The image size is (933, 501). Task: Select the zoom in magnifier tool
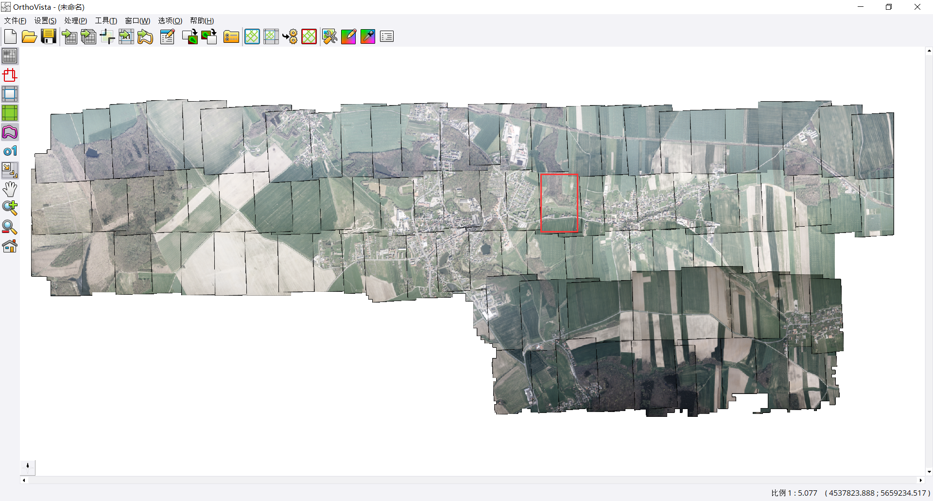10,208
